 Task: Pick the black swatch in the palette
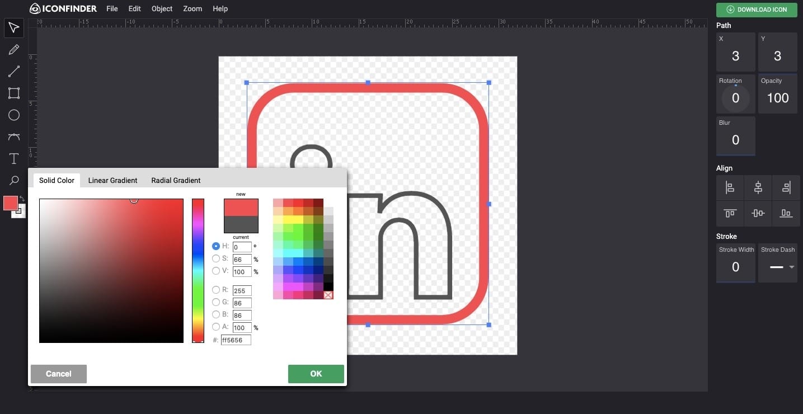click(328, 286)
